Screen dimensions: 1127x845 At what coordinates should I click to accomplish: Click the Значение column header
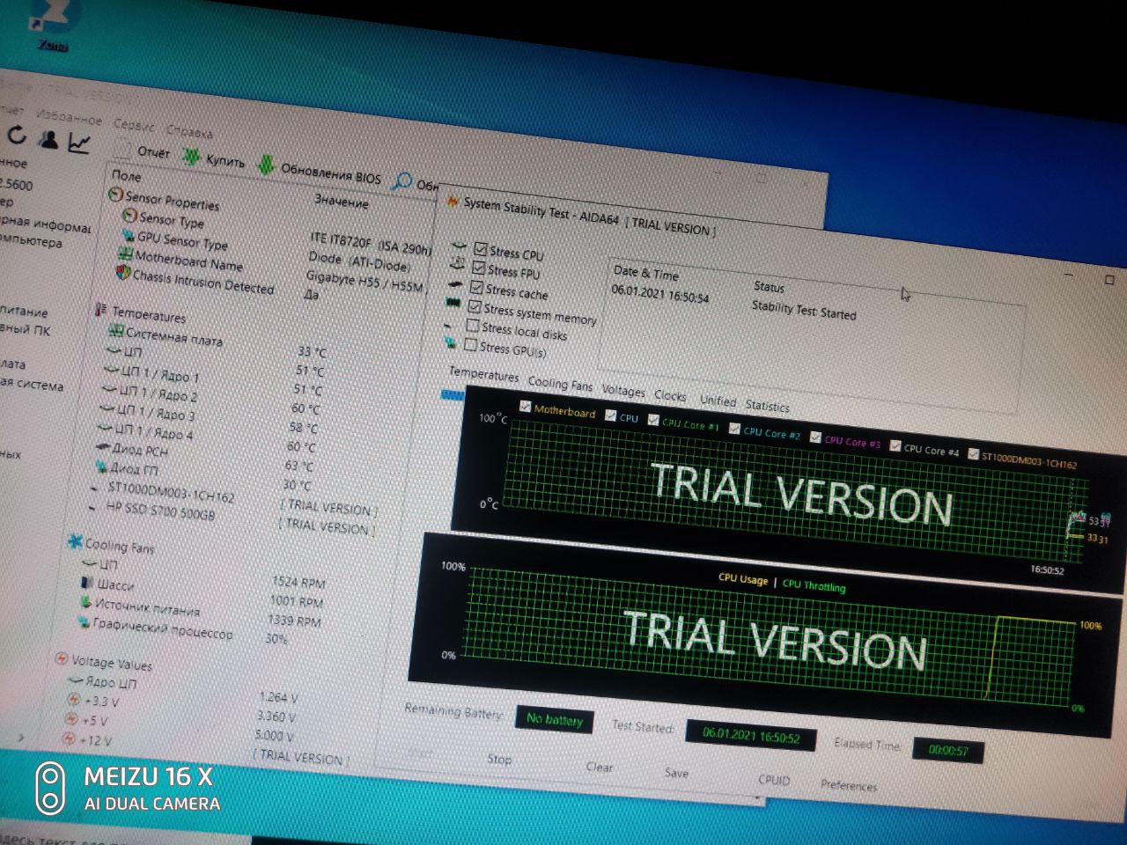pyautogui.click(x=342, y=202)
